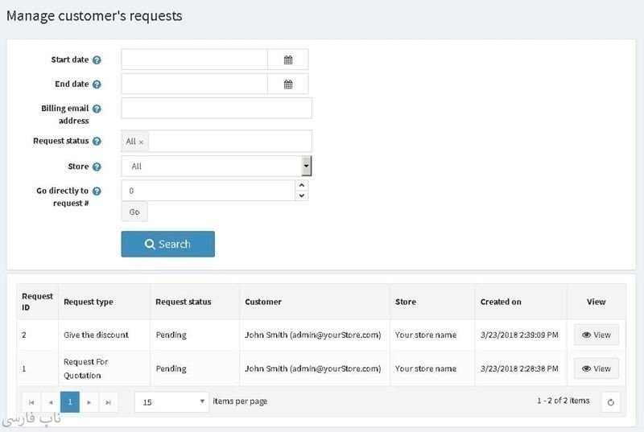Click the Go button

(x=134, y=212)
